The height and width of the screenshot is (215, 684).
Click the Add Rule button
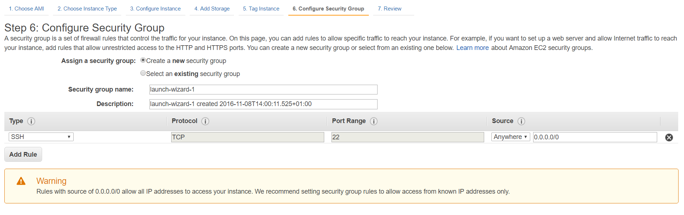point(23,154)
